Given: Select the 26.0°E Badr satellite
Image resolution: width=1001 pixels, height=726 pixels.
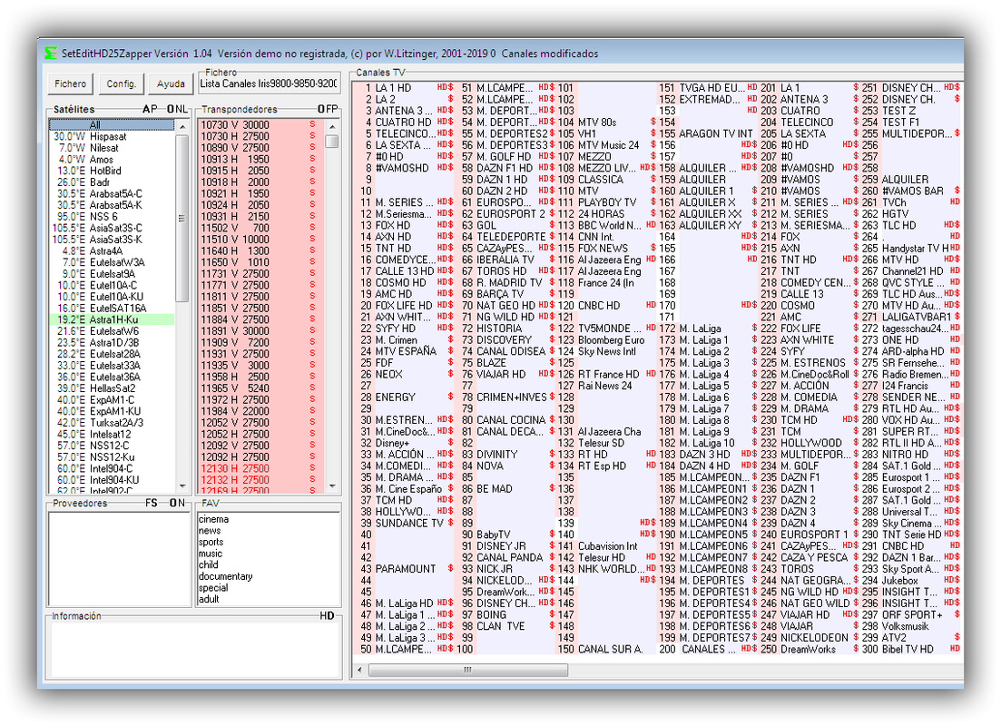Looking at the screenshot, I should click(112, 182).
